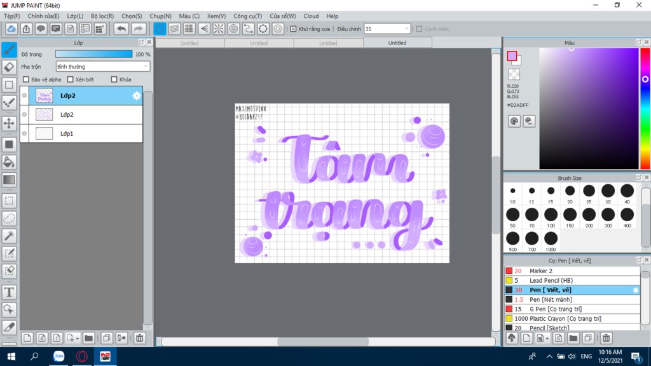Turn snap off in the snap toolbar
This screenshot has height=366, width=651.
pyautogui.click(x=160, y=29)
